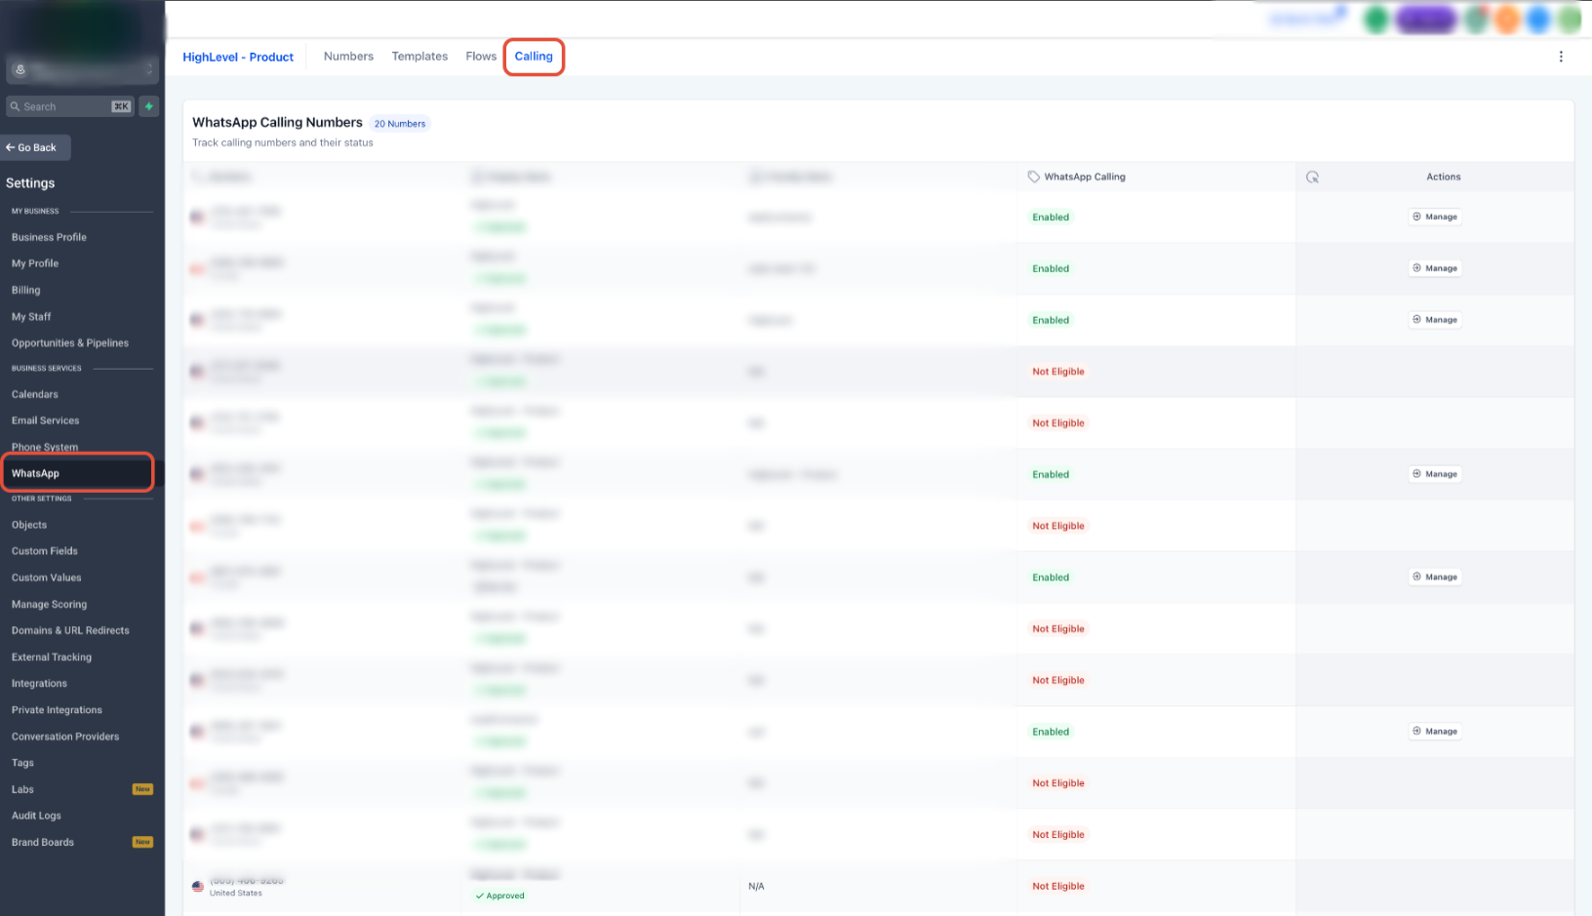The height and width of the screenshot is (916, 1592).
Task: Open Manage Scoring settings
Action: [x=50, y=605]
